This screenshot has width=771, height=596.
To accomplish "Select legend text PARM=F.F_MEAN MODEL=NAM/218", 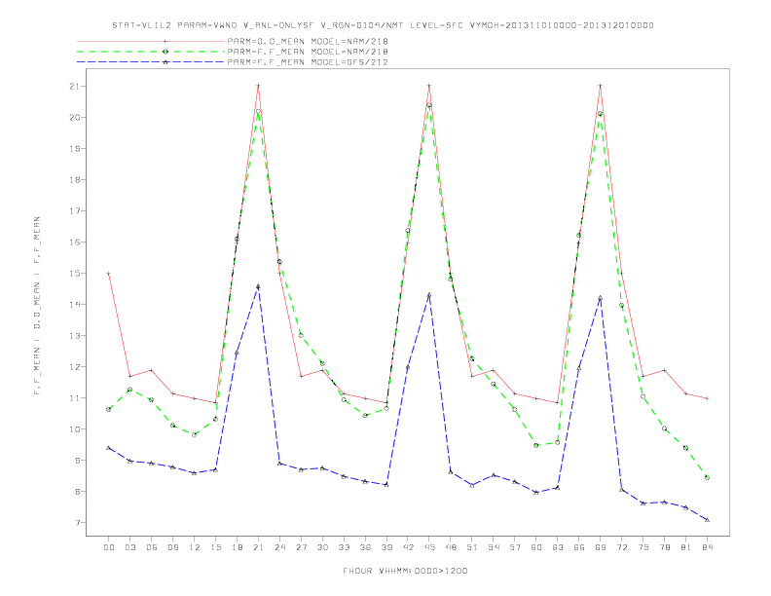I will pos(308,52).
